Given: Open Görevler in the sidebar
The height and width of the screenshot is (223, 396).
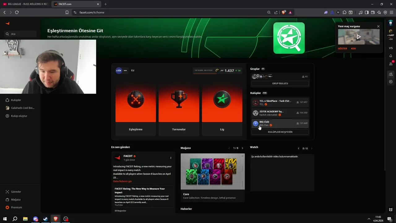Looking at the screenshot, I should [x=13, y=192].
